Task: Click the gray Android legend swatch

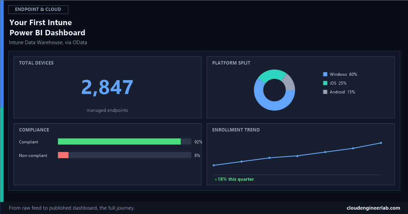Action: pyautogui.click(x=325, y=92)
